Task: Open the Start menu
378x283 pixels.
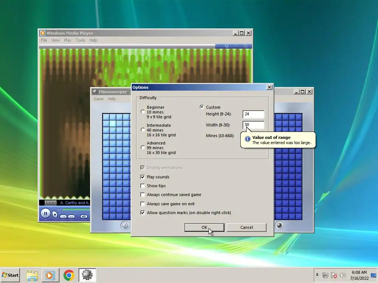Action: pyautogui.click(x=10, y=275)
